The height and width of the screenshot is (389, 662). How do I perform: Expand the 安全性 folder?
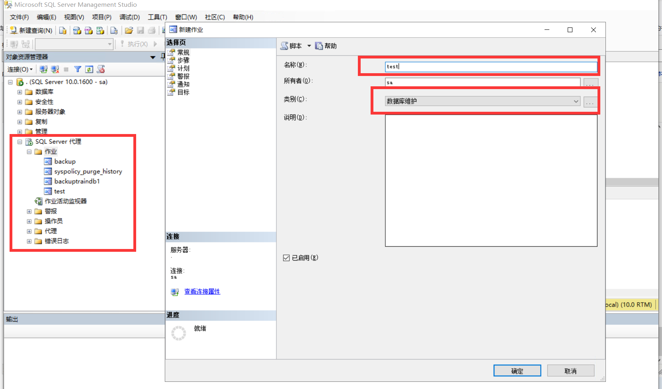click(x=20, y=102)
